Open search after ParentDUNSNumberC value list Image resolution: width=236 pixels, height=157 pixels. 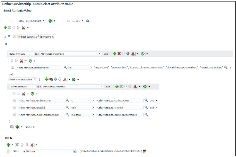click(226, 67)
